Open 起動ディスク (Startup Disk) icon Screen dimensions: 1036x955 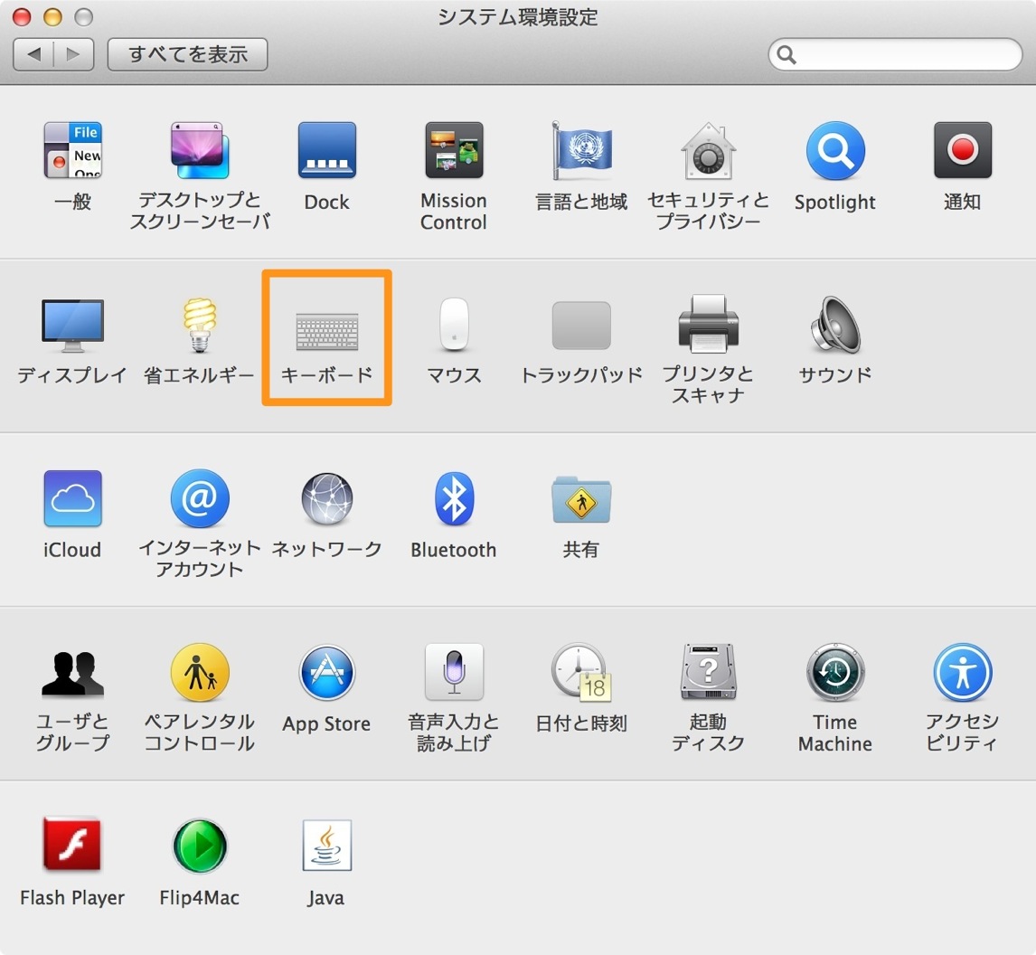coord(708,671)
